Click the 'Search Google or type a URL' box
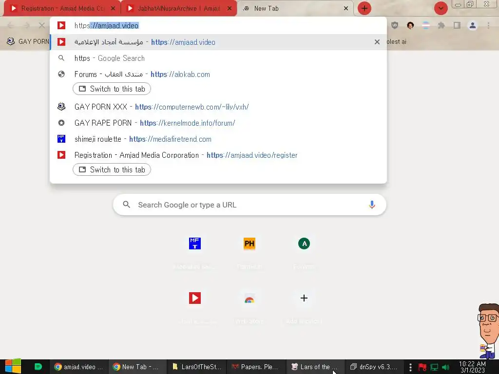Image resolution: width=499 pixels, height=374 pixels. (249, 205)
